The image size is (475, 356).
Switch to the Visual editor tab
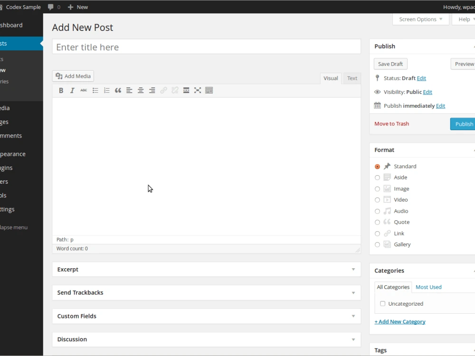point(331,78)
